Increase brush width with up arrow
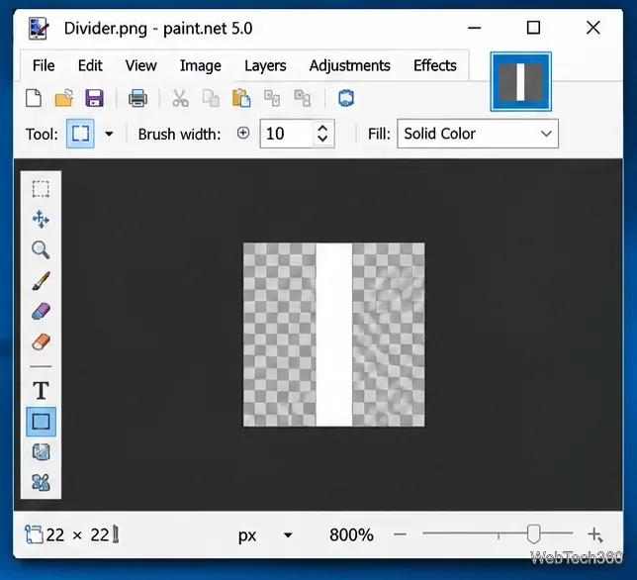The image size is (637, 580). pyautogui.click(x=322, y=129)
